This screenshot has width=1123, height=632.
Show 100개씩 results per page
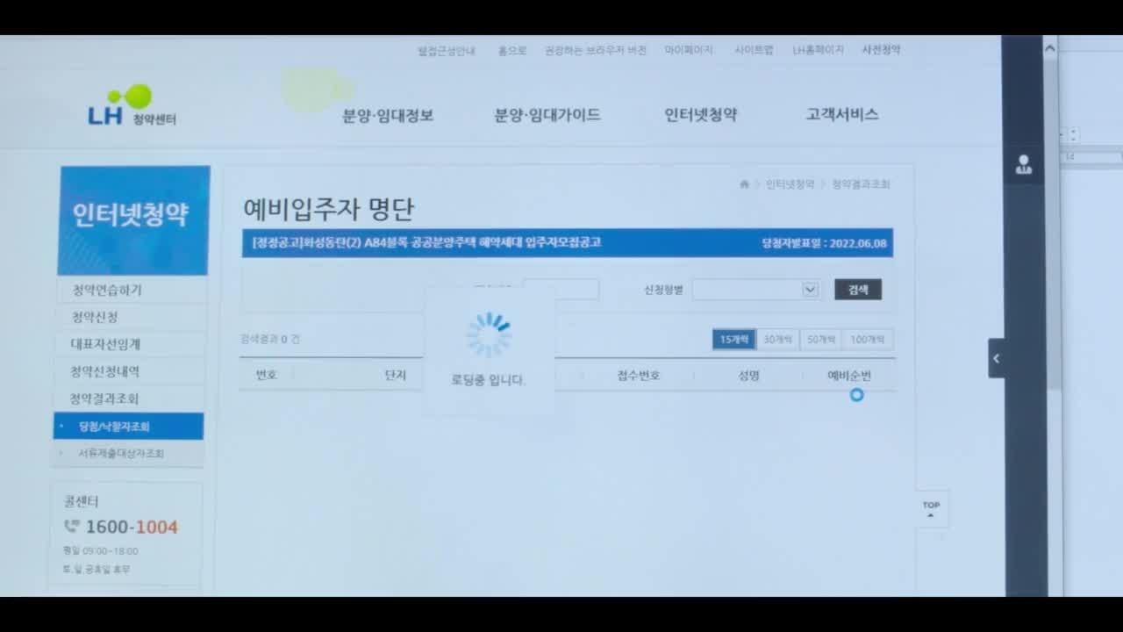[868, 340]
